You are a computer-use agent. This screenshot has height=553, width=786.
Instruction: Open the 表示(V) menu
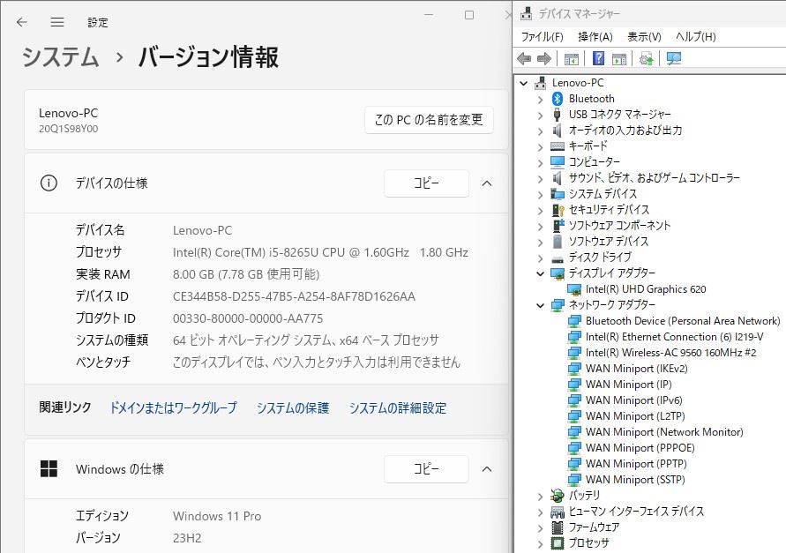pos(644,36)
